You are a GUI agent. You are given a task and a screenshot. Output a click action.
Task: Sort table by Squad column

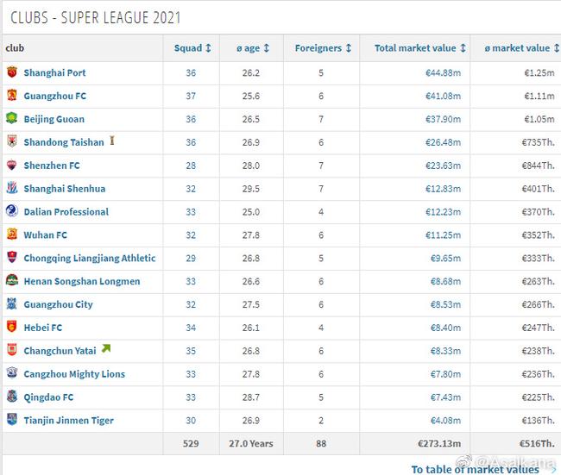coord(192,48)
